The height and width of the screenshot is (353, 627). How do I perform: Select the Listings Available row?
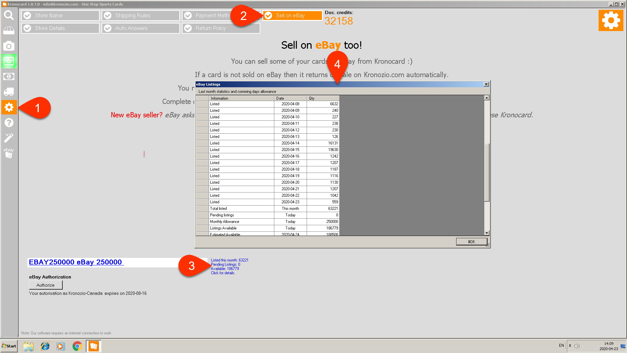click(267, 228)
